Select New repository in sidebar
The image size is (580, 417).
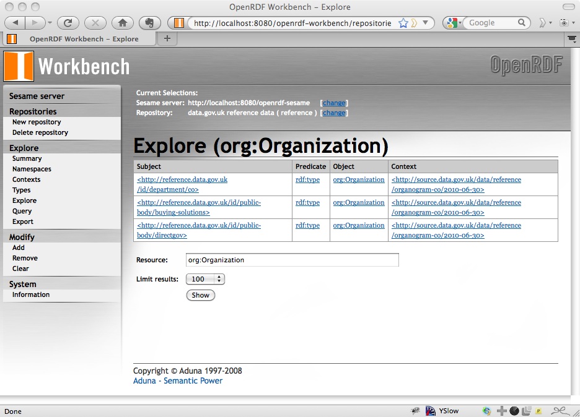(37, 122)
